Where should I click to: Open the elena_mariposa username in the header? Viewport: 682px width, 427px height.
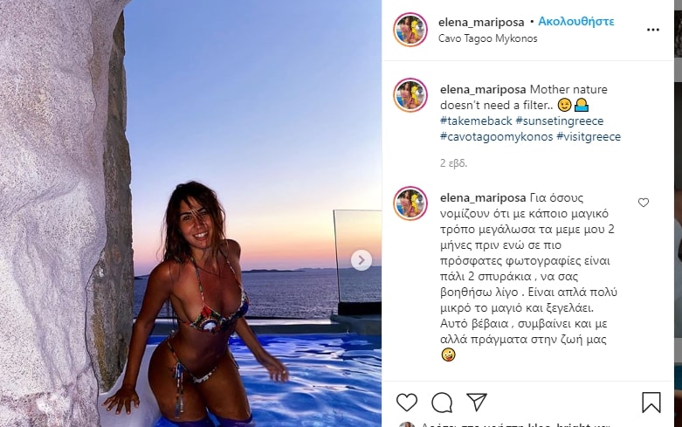click(481, 22)
